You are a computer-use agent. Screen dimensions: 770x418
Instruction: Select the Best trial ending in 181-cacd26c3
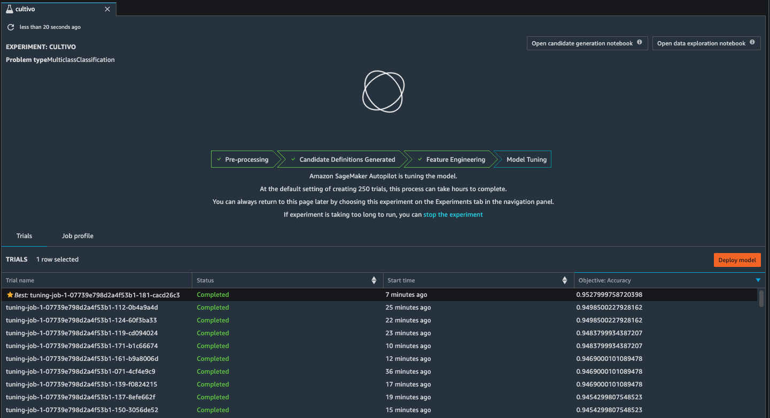(x=379, y=295)
